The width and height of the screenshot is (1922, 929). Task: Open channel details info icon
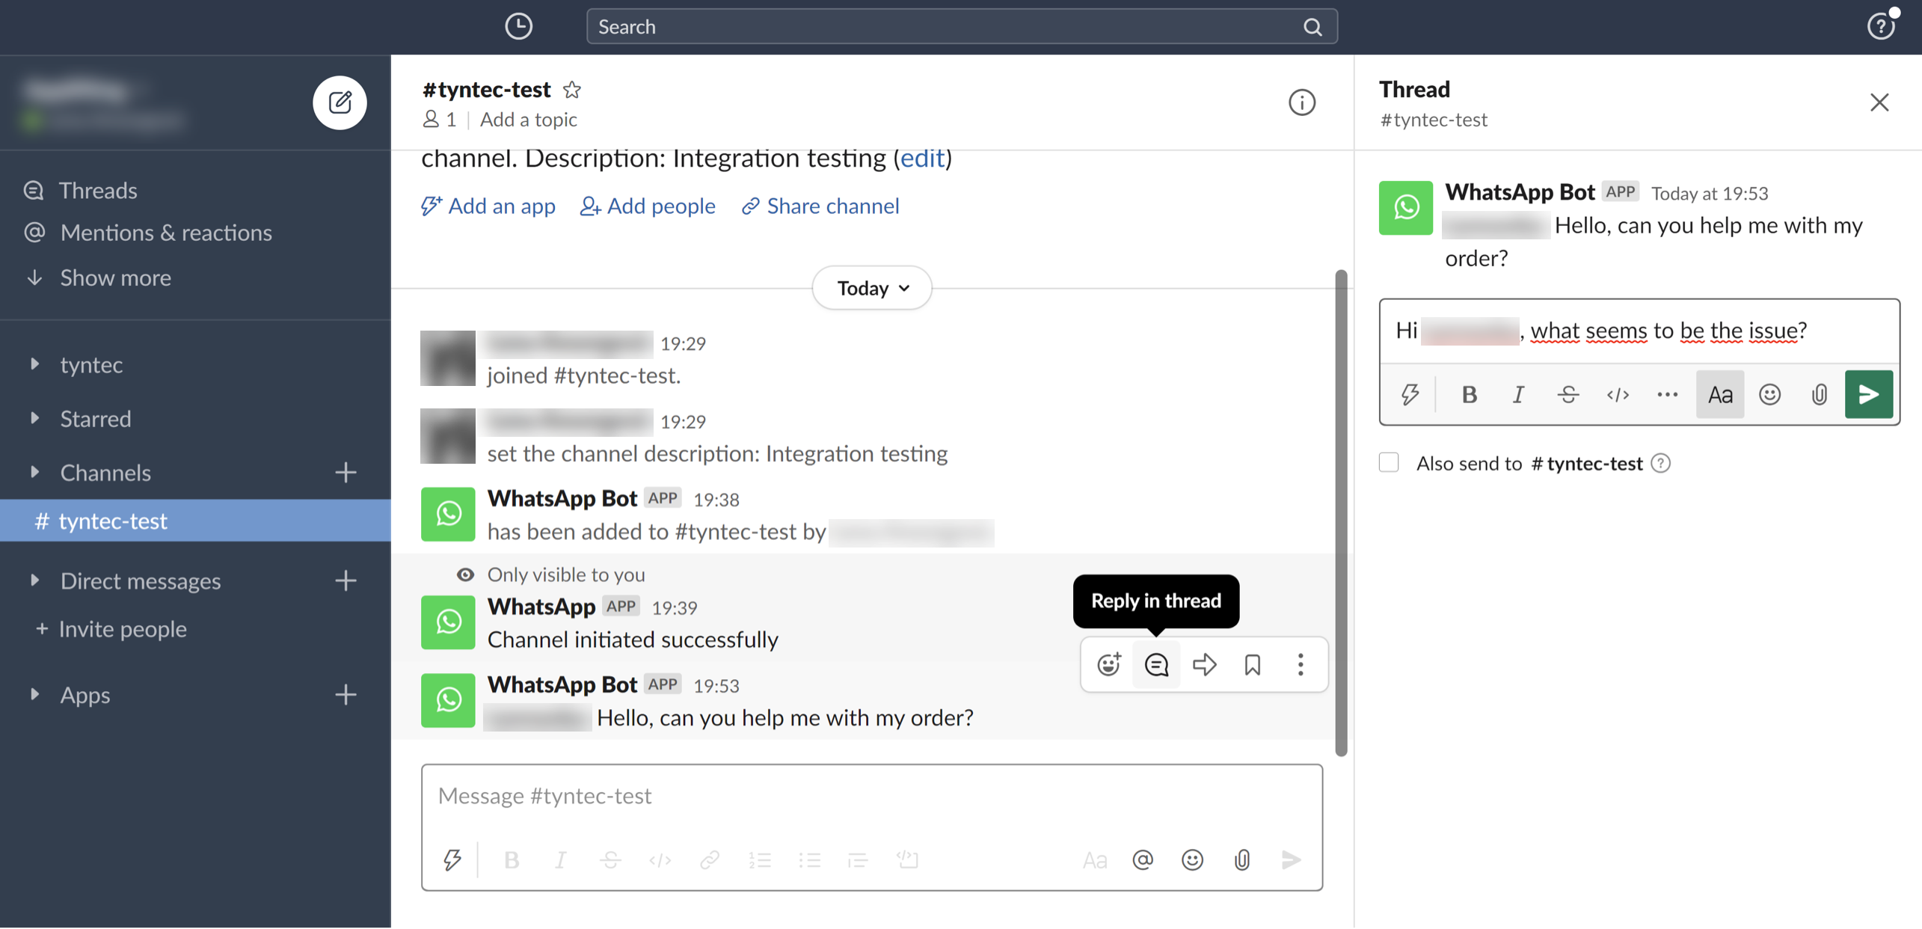[x=1301, y=102]
